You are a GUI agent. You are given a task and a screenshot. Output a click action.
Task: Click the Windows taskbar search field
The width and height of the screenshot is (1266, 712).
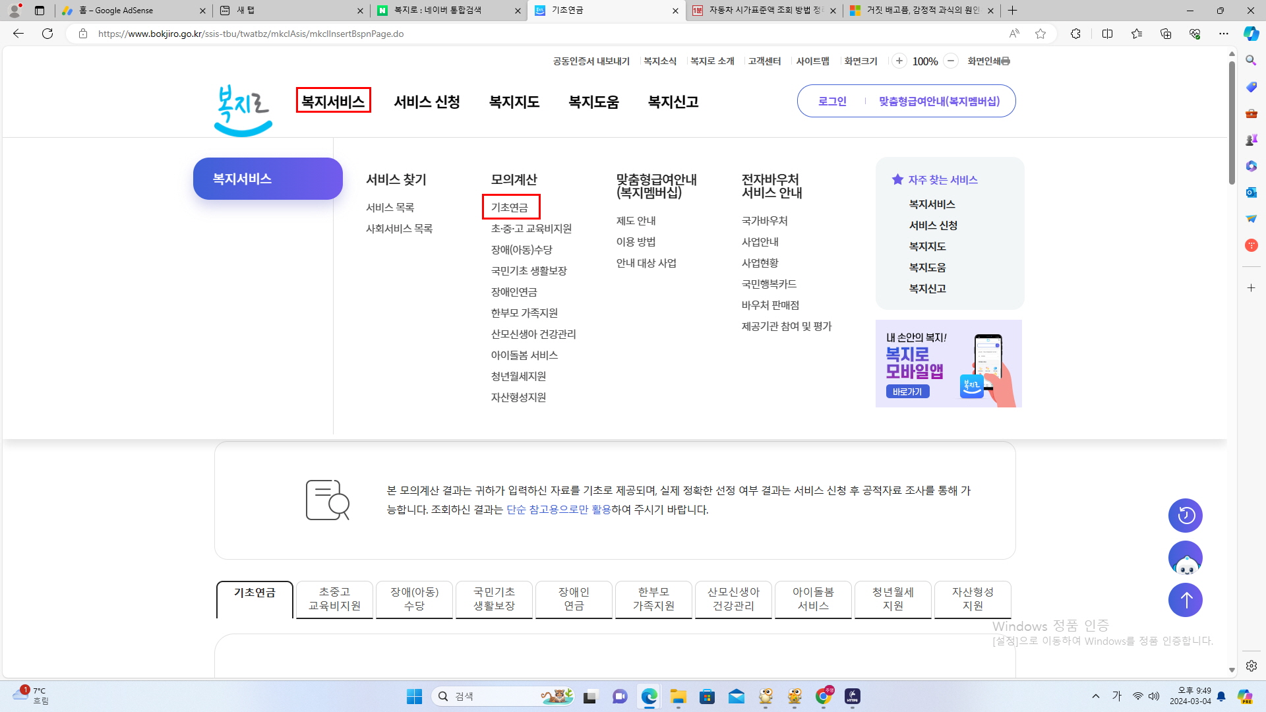(504, 696)
